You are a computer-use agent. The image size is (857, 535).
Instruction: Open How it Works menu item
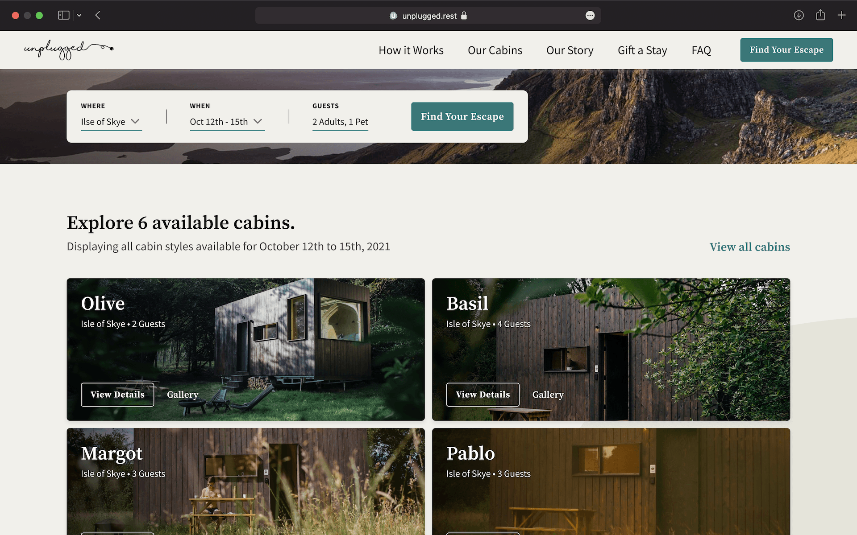tap(411, 50)
